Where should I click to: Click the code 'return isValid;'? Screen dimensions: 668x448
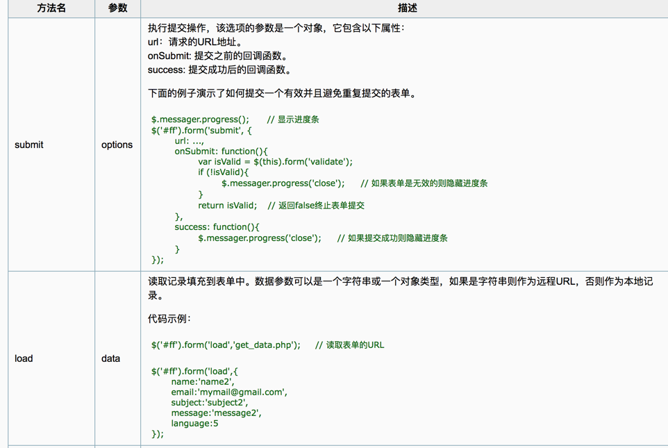[x=228, y=206]
